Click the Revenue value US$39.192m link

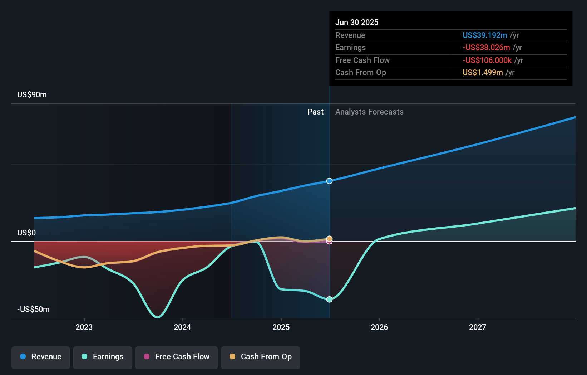click(x=485, y=35)
